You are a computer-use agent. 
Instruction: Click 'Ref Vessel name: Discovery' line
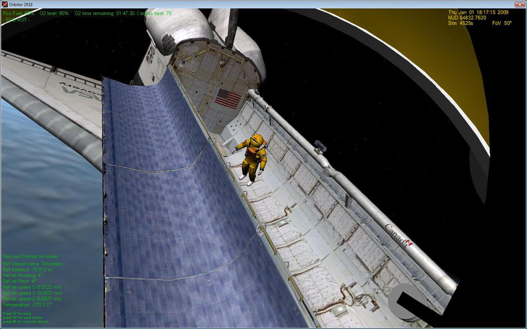pyautogui.click(x=32, y=264)
